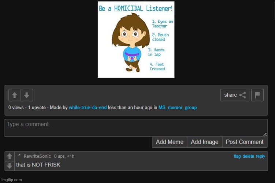Reply to RewriteSonic's comment
The height and width of the screenshot is (183, 275).
260,156
